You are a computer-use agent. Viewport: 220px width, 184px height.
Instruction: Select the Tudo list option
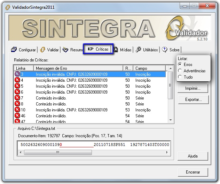(180, 77)
